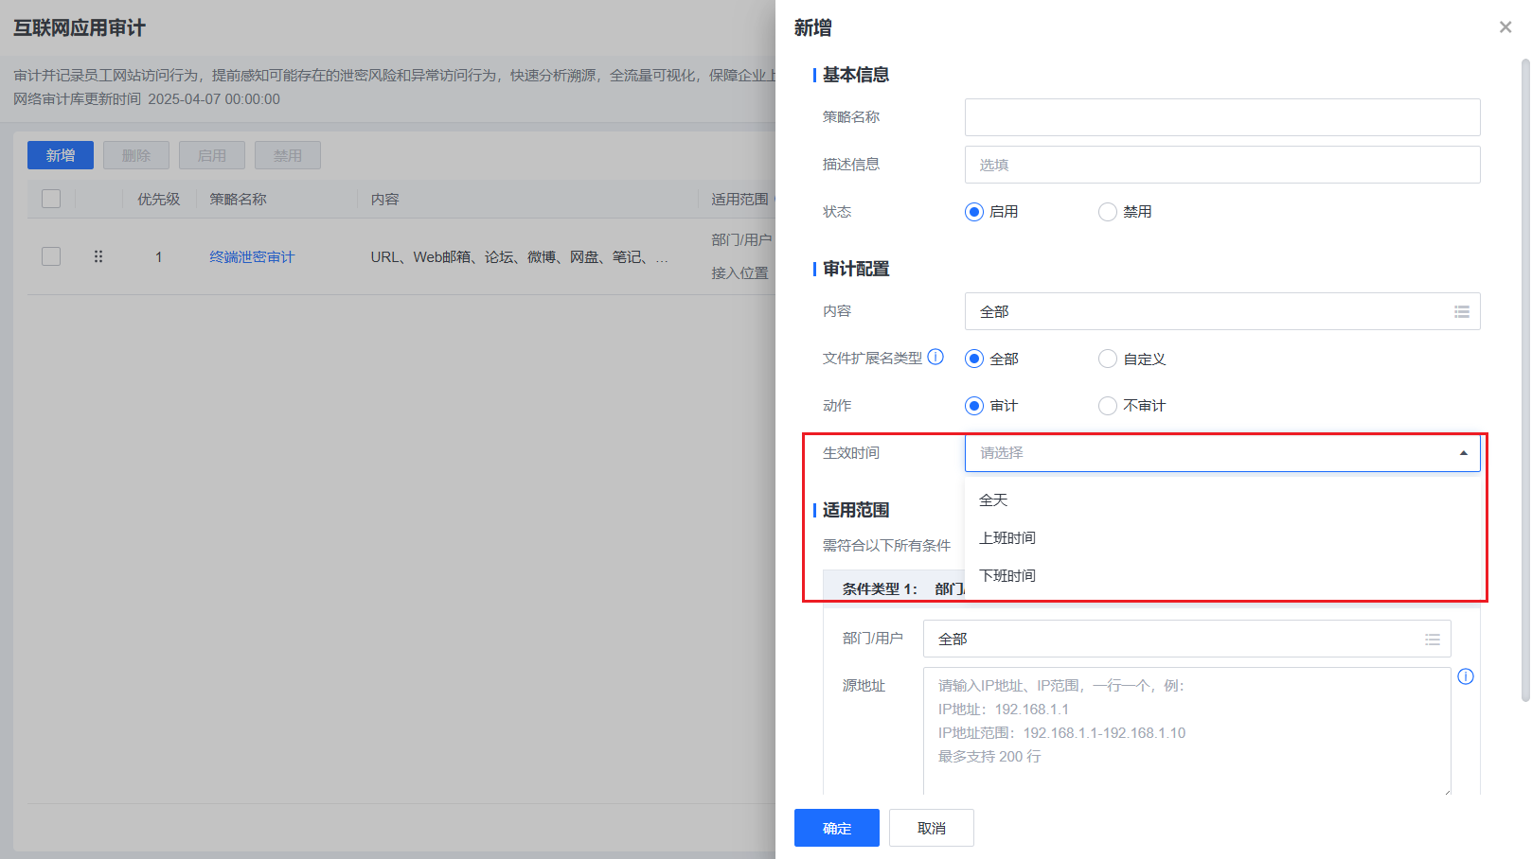Screen dimensions: 1532x859
Task: Click the list icon in the 内容 field
Action: 1461,311
